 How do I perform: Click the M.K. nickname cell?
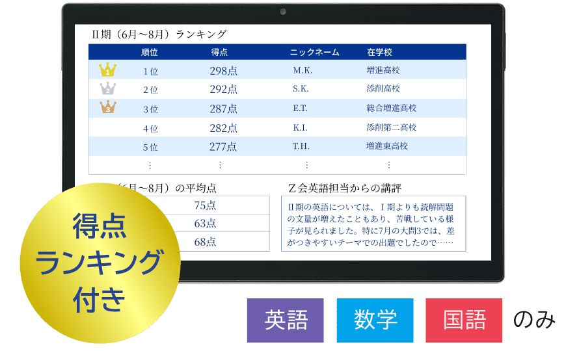[x=303, y=70]
